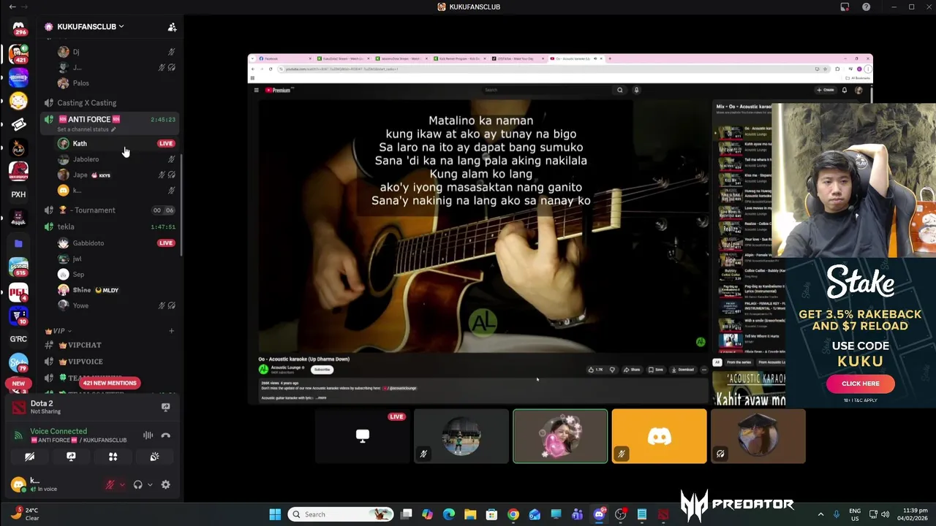Open soundboard icon in voice panel
The height and width of the screenshot is (526, 936).
154,457
